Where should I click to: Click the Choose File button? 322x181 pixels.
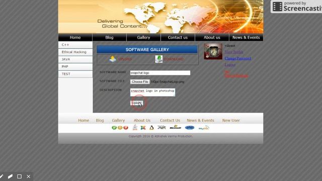pyautogui.click(x=140, y=81)
